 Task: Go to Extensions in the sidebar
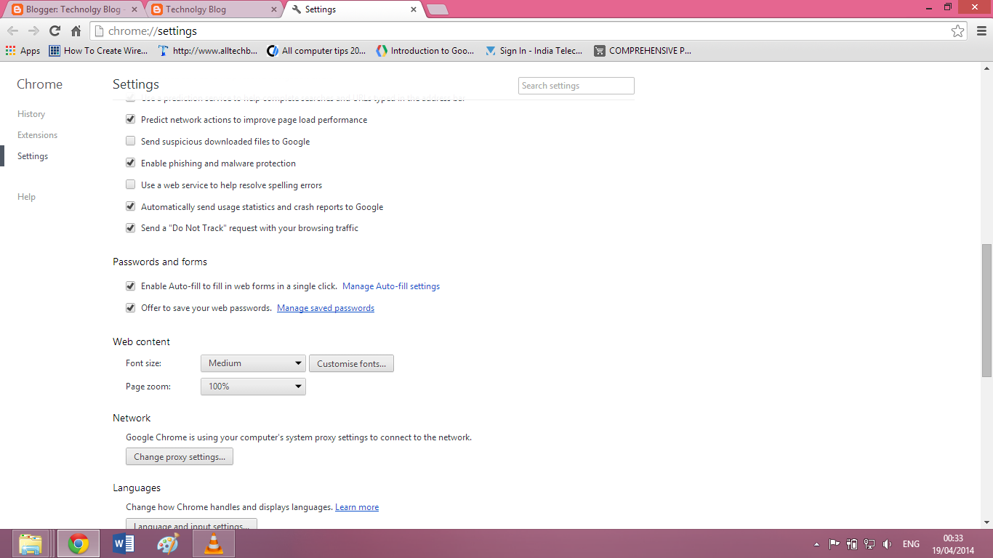click(37, 135)
